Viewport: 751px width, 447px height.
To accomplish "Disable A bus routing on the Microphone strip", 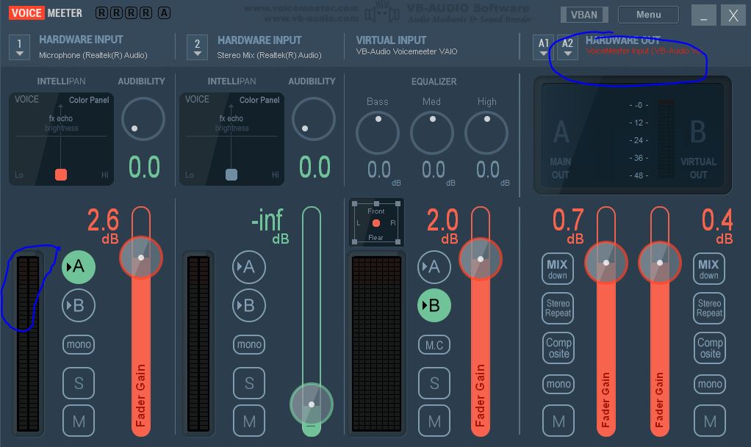I will [x=79, y=266].
